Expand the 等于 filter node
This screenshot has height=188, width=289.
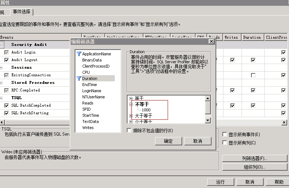tap(131, 98)
